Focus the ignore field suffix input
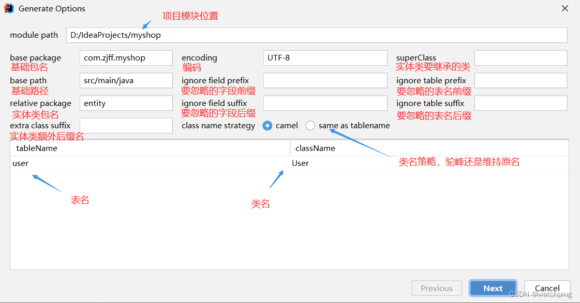The image size is (580, 303). (x=325, y=103)
